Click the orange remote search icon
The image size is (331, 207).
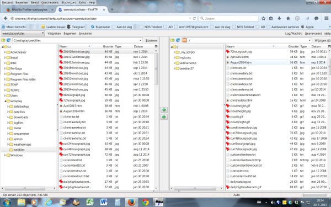[184, 40]
